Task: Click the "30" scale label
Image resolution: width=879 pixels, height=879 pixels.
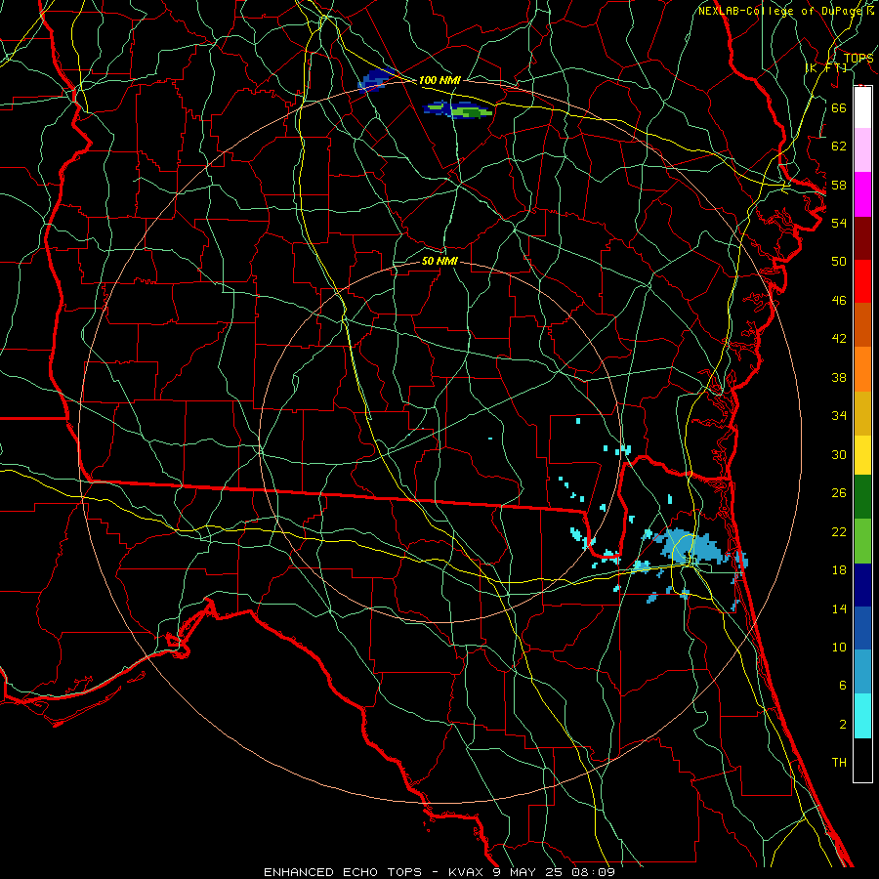Action: 839,454
